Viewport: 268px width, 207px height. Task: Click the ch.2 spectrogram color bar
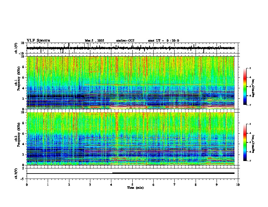tap(245, 142)
